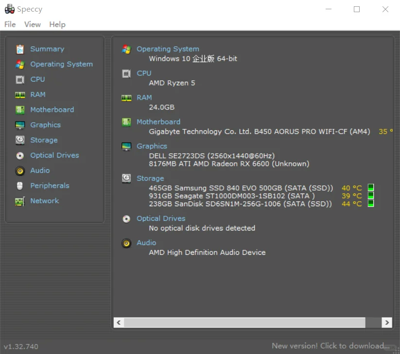
Task: Click the Summary clipboard icon in sidebar
Action: (20, 49)
